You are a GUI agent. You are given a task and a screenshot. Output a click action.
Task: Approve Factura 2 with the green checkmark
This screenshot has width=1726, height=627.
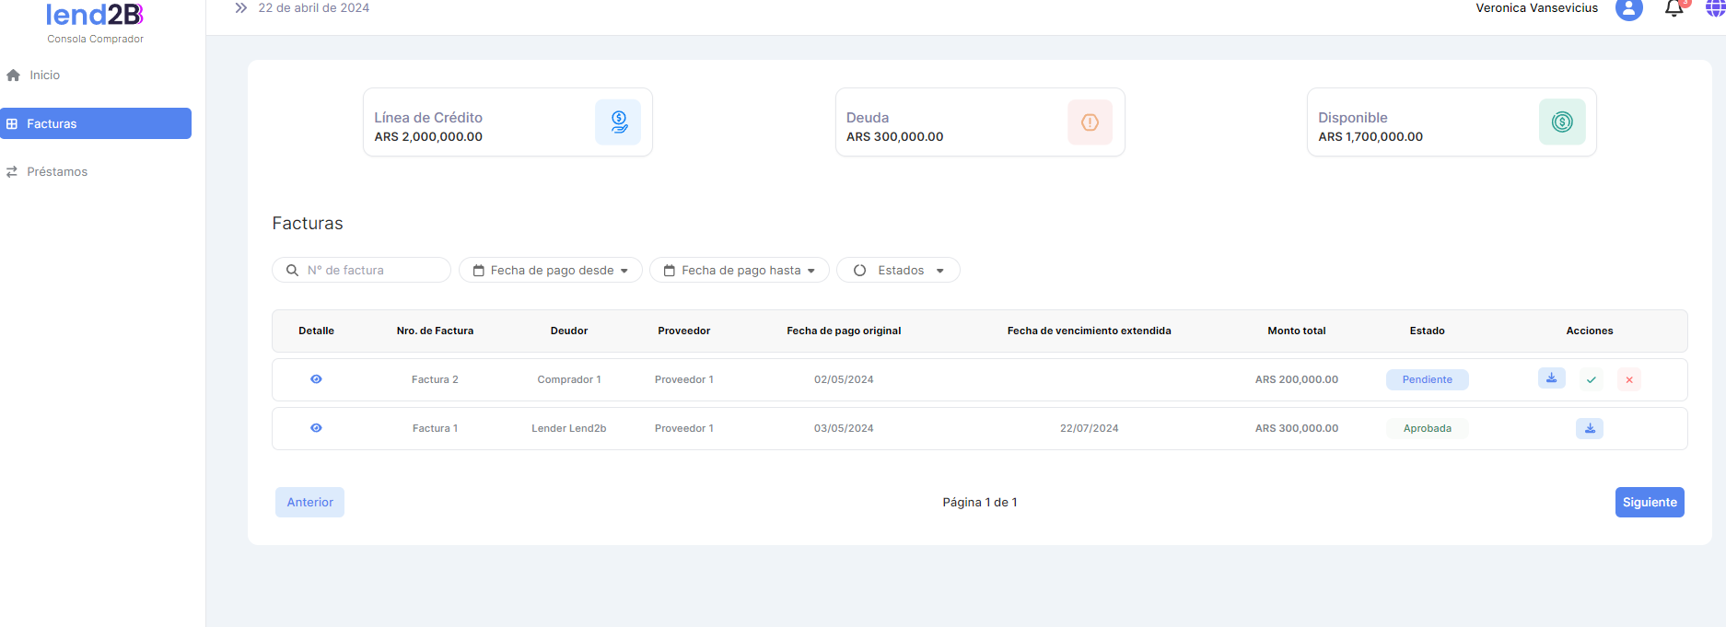coord(1591,379)
